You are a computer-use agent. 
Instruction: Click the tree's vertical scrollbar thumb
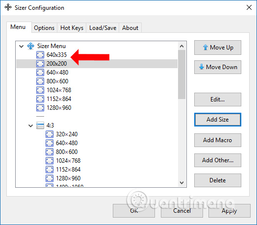point(181,75)
